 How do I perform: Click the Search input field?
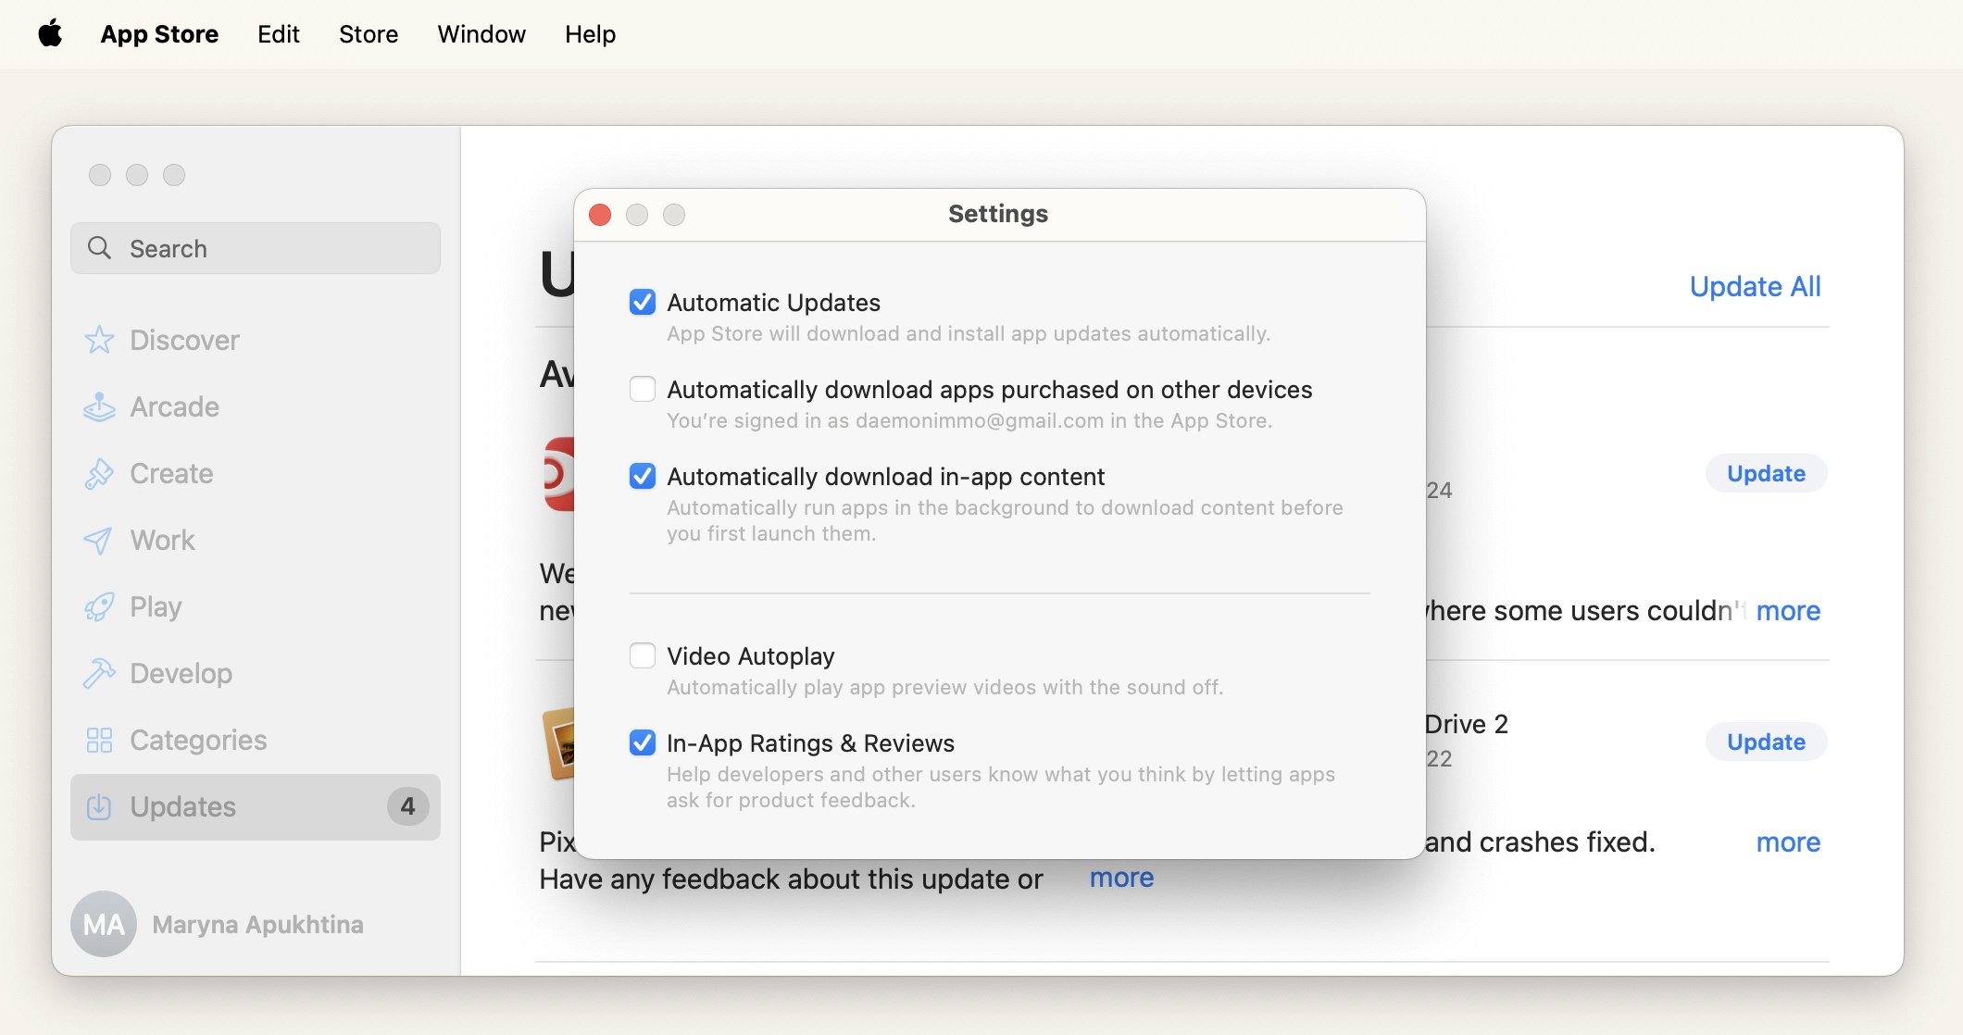256,247
